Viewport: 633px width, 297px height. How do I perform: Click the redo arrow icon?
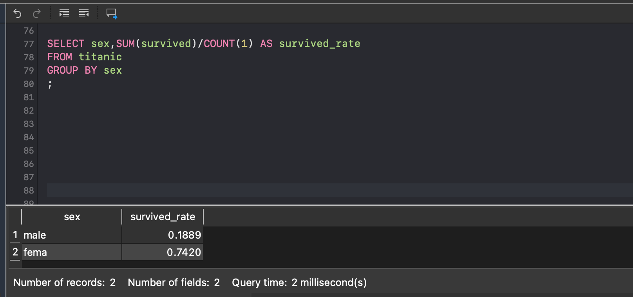(37, 14)
